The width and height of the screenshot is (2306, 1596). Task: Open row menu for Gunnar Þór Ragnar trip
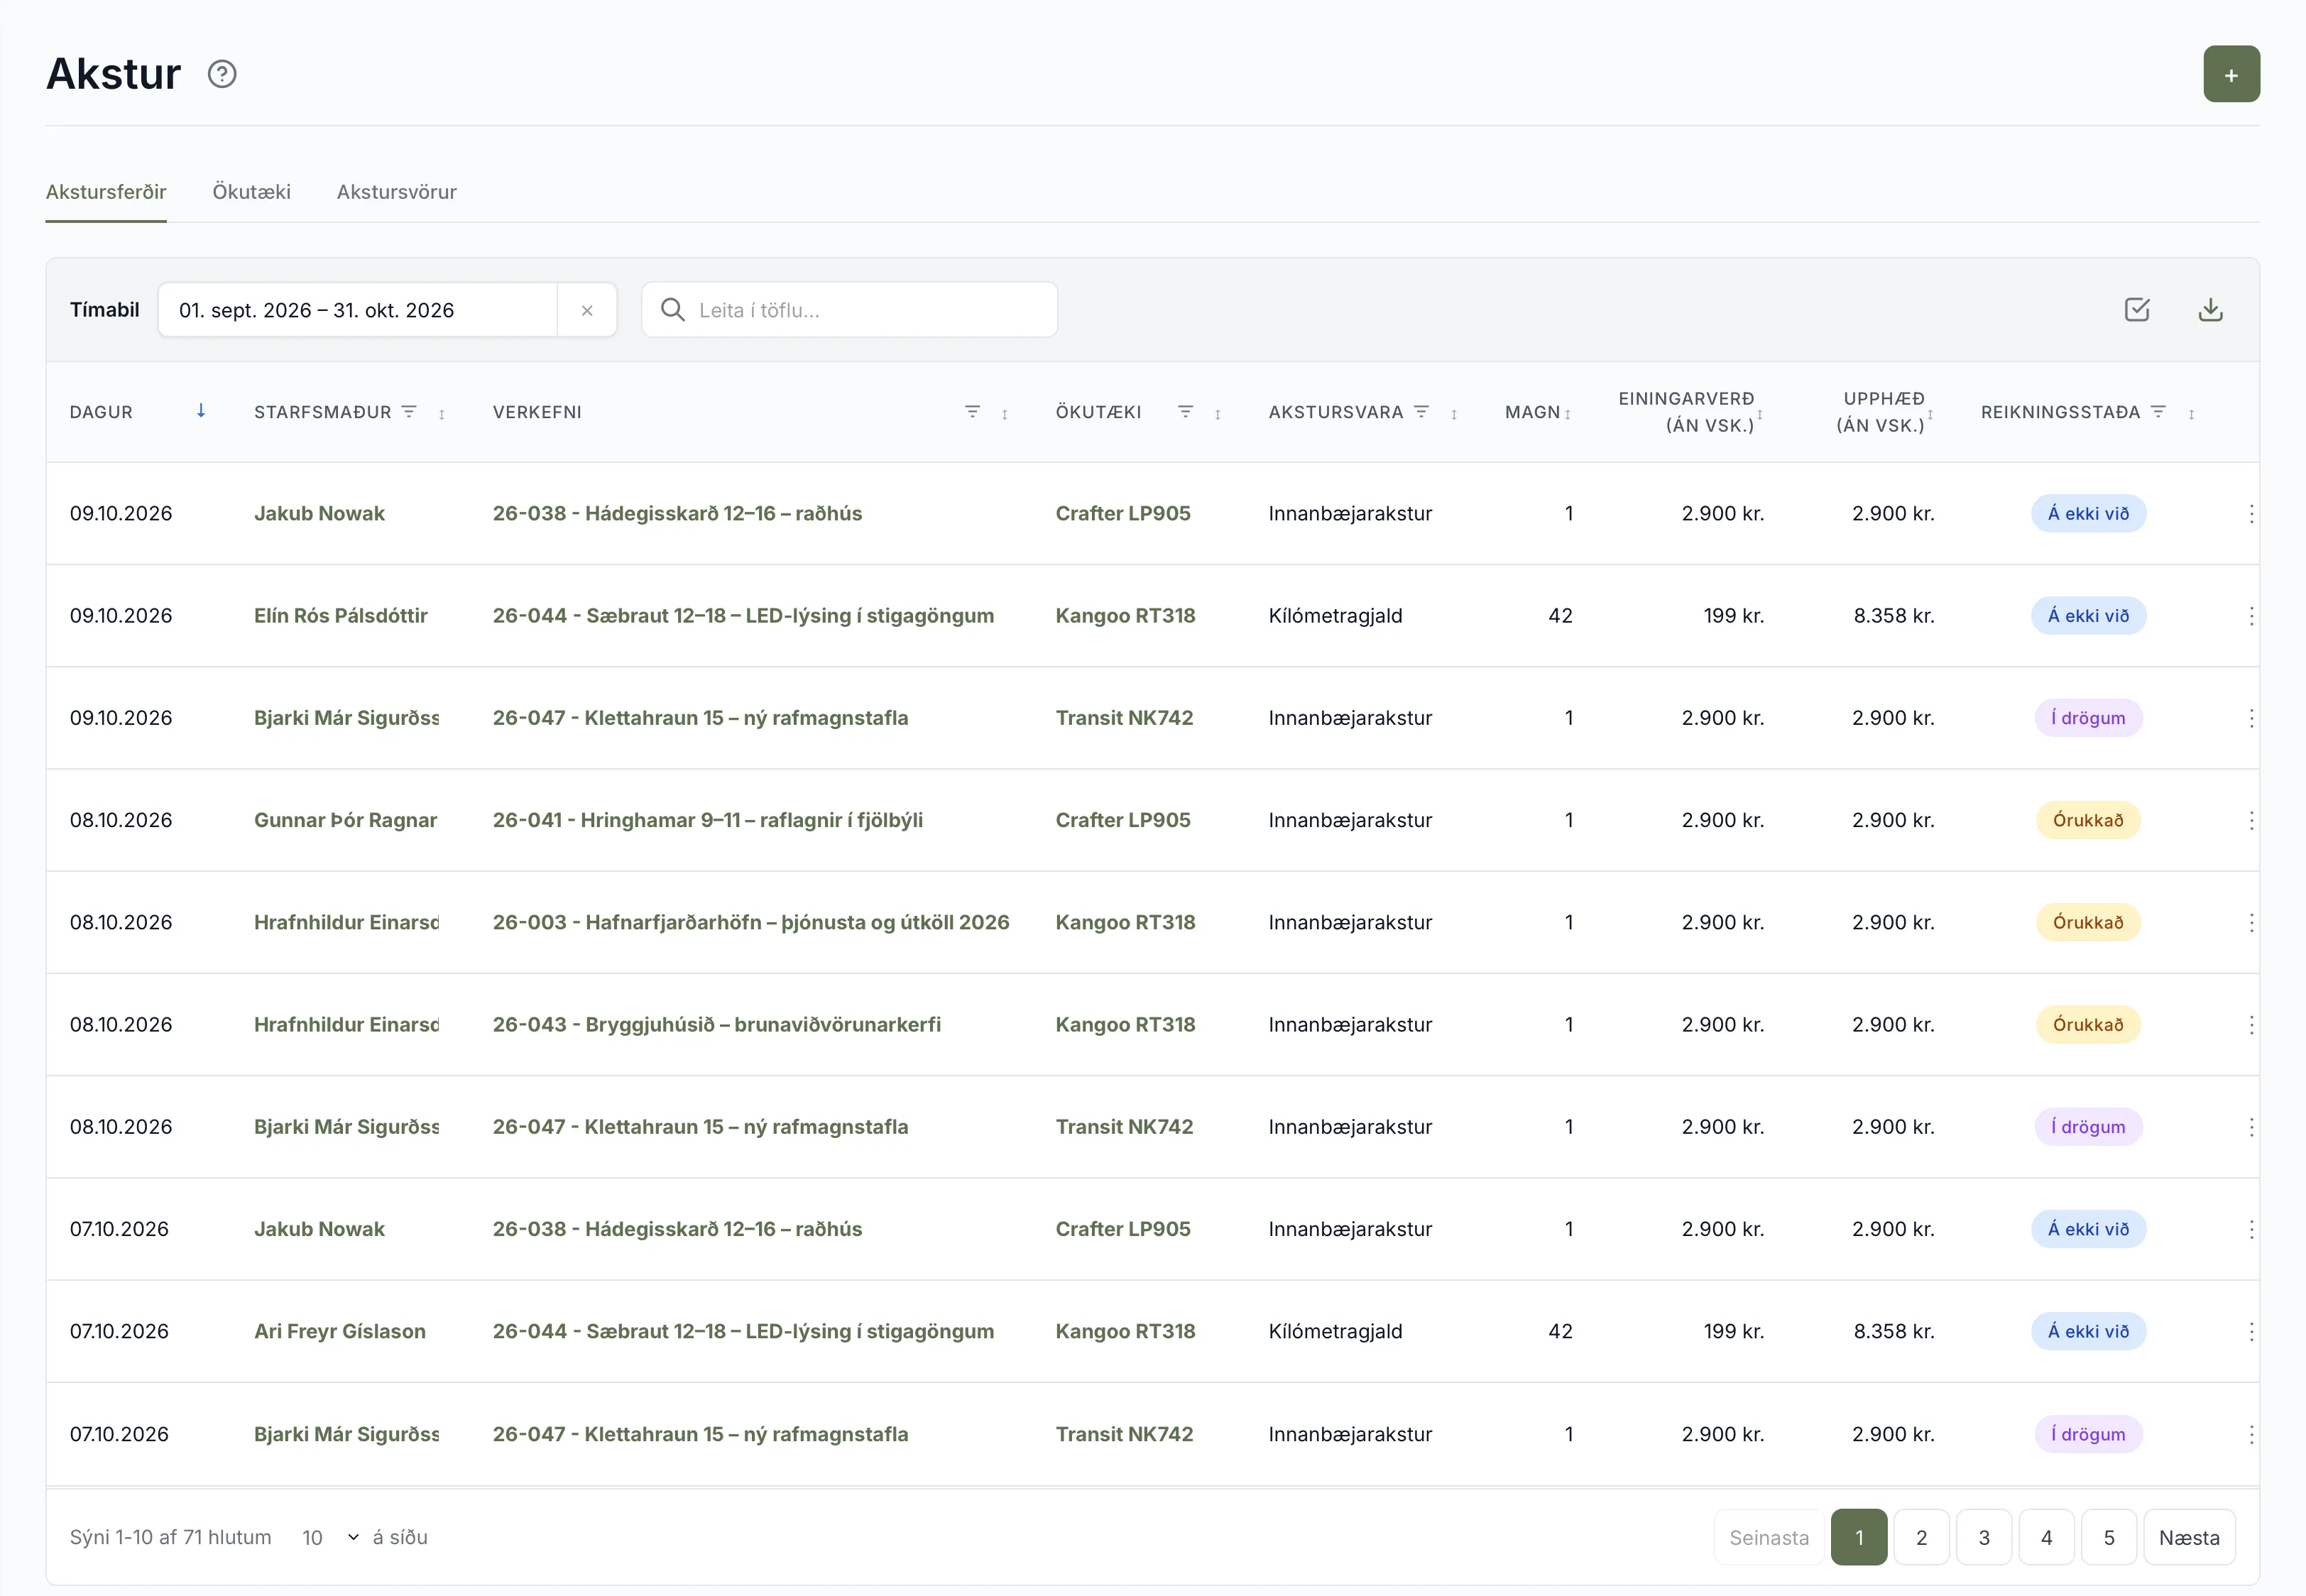click(x=2250, y=820)
